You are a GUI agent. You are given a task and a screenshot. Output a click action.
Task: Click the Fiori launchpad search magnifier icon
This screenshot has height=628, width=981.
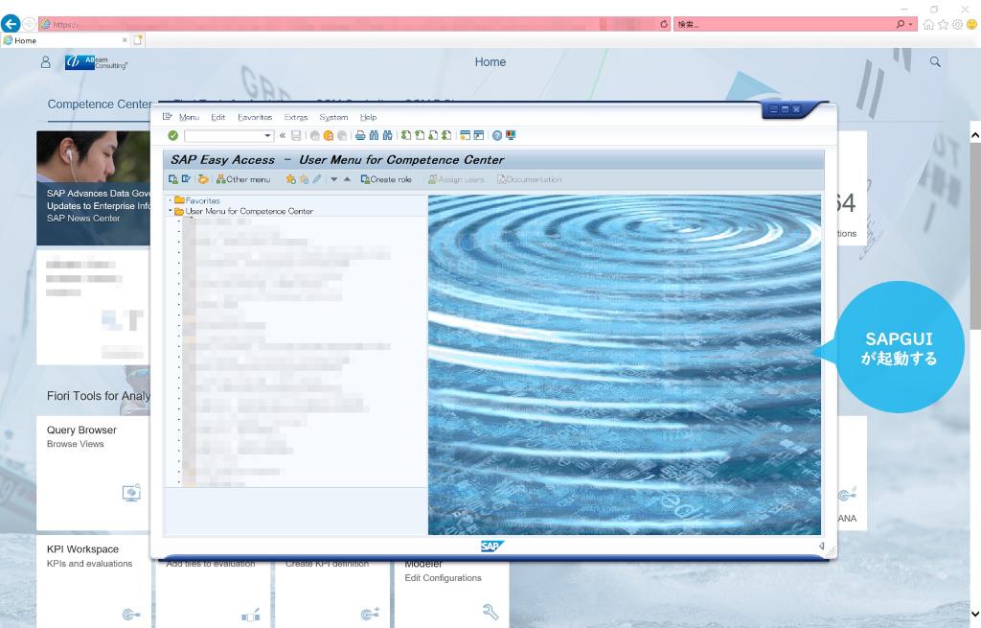point(935,61)
